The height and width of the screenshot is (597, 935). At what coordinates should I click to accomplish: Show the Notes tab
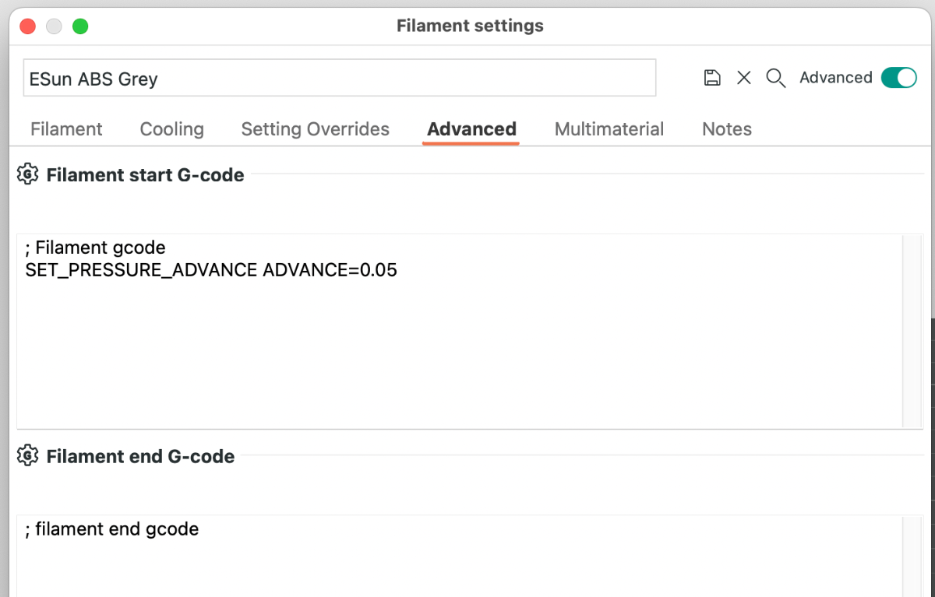point(727,129)
